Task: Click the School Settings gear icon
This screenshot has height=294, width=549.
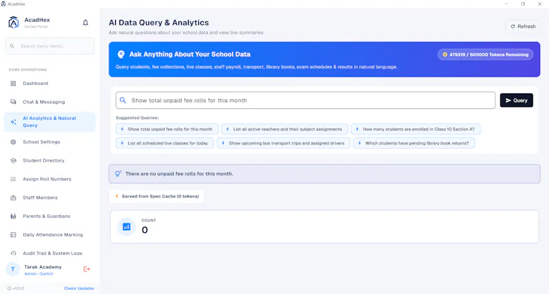Action: coord(13,143)
